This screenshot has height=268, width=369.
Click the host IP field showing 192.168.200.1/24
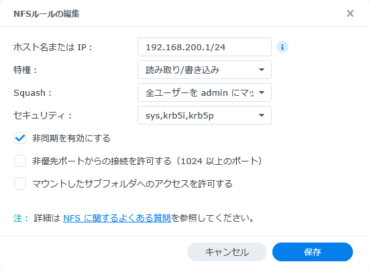[205, 47]
